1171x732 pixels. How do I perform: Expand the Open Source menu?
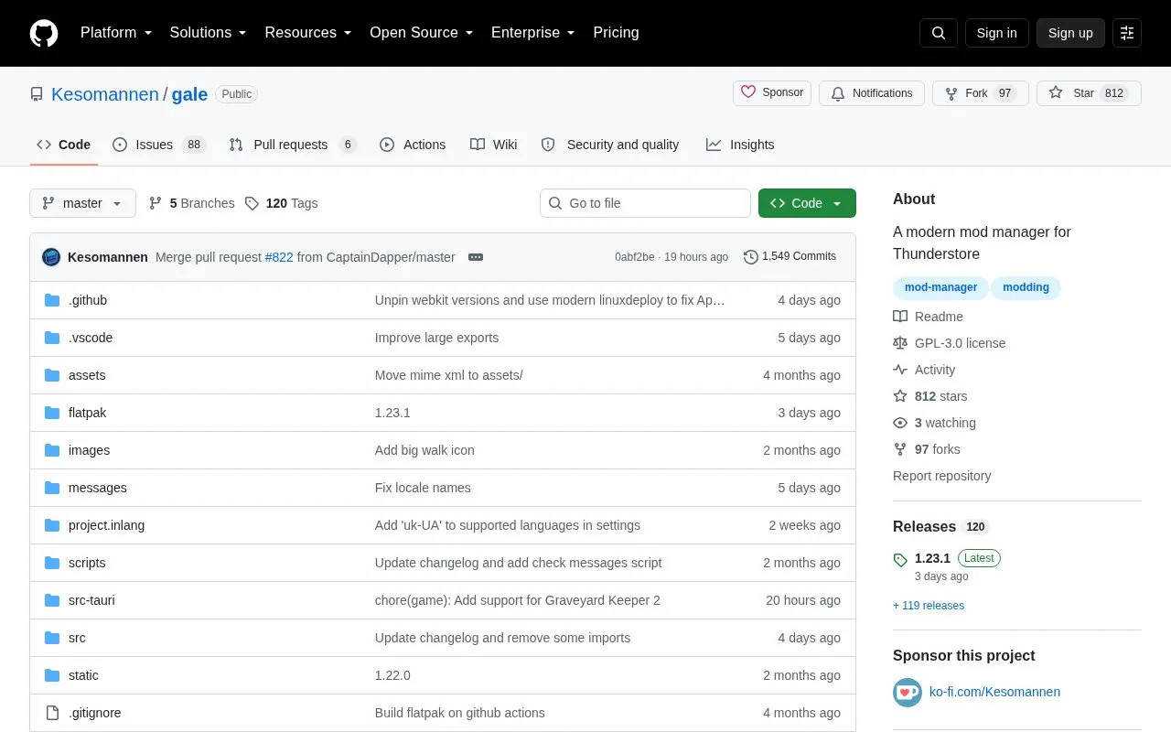(x=422, y=33)
